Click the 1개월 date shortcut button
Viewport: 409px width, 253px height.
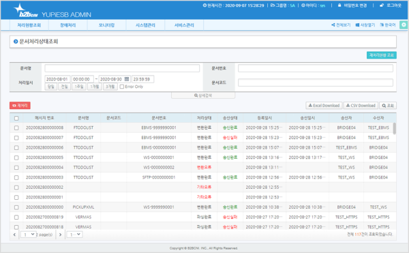coord(95,87)
